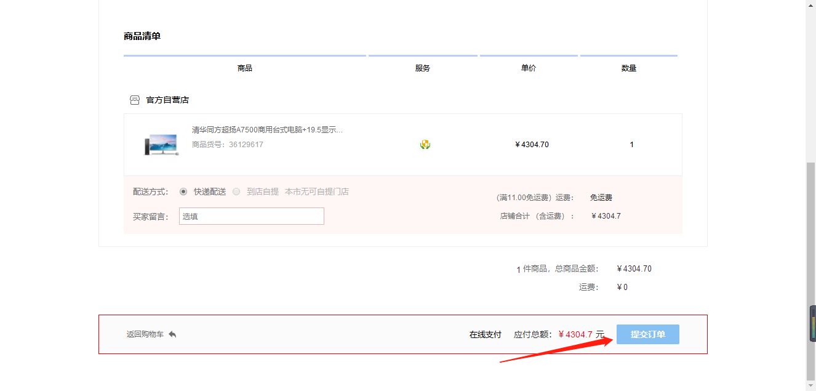The height and width of the screenshot is (391, 816).
Task: Click the green-yellow service shield icon
Action: pos(425,145)
